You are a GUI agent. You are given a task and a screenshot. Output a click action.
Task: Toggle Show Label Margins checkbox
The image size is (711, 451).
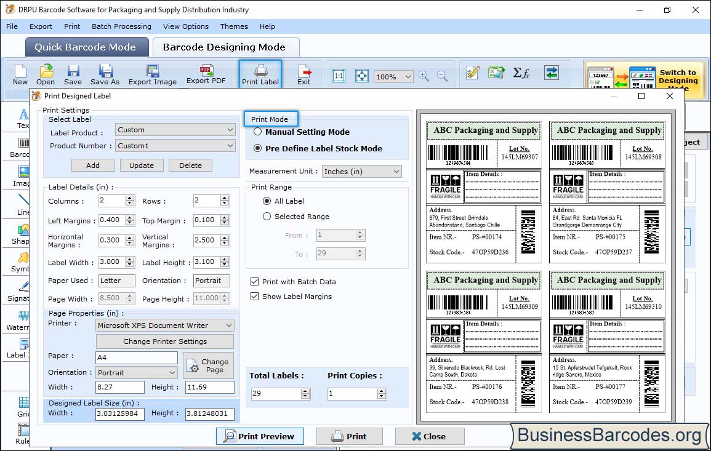(254, 297)
